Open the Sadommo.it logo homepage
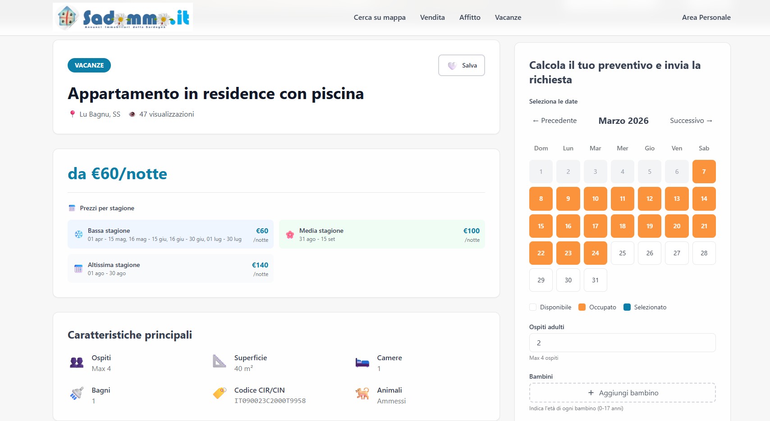The image size is (770, 421). point(123,17)
